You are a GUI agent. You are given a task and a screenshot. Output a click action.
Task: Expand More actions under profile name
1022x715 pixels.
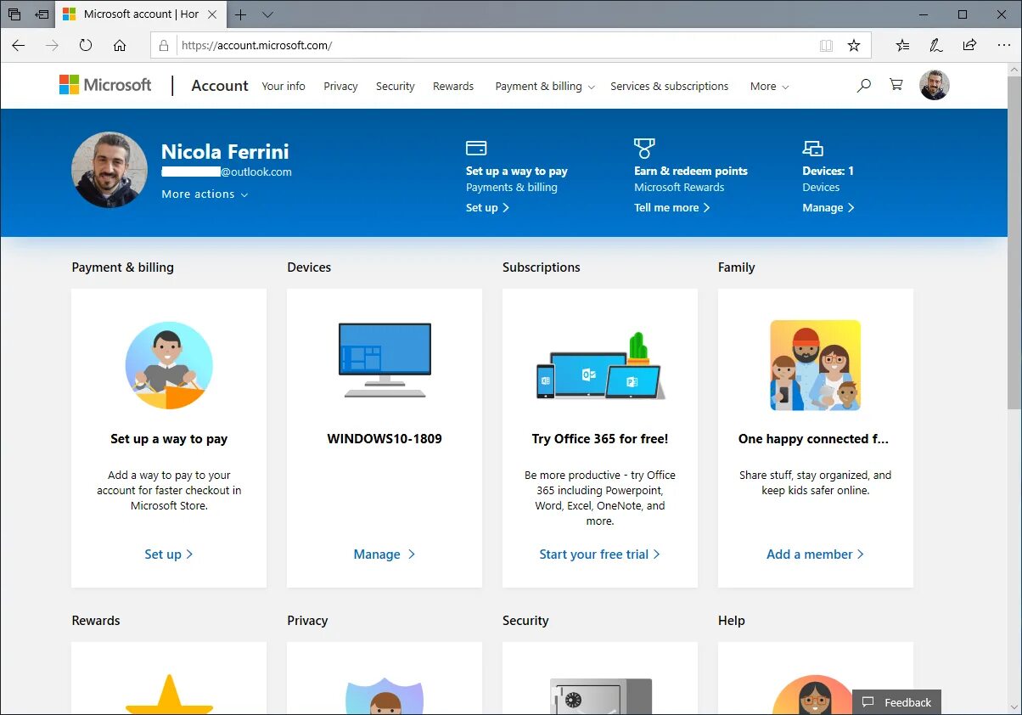[x=205, y=194]
